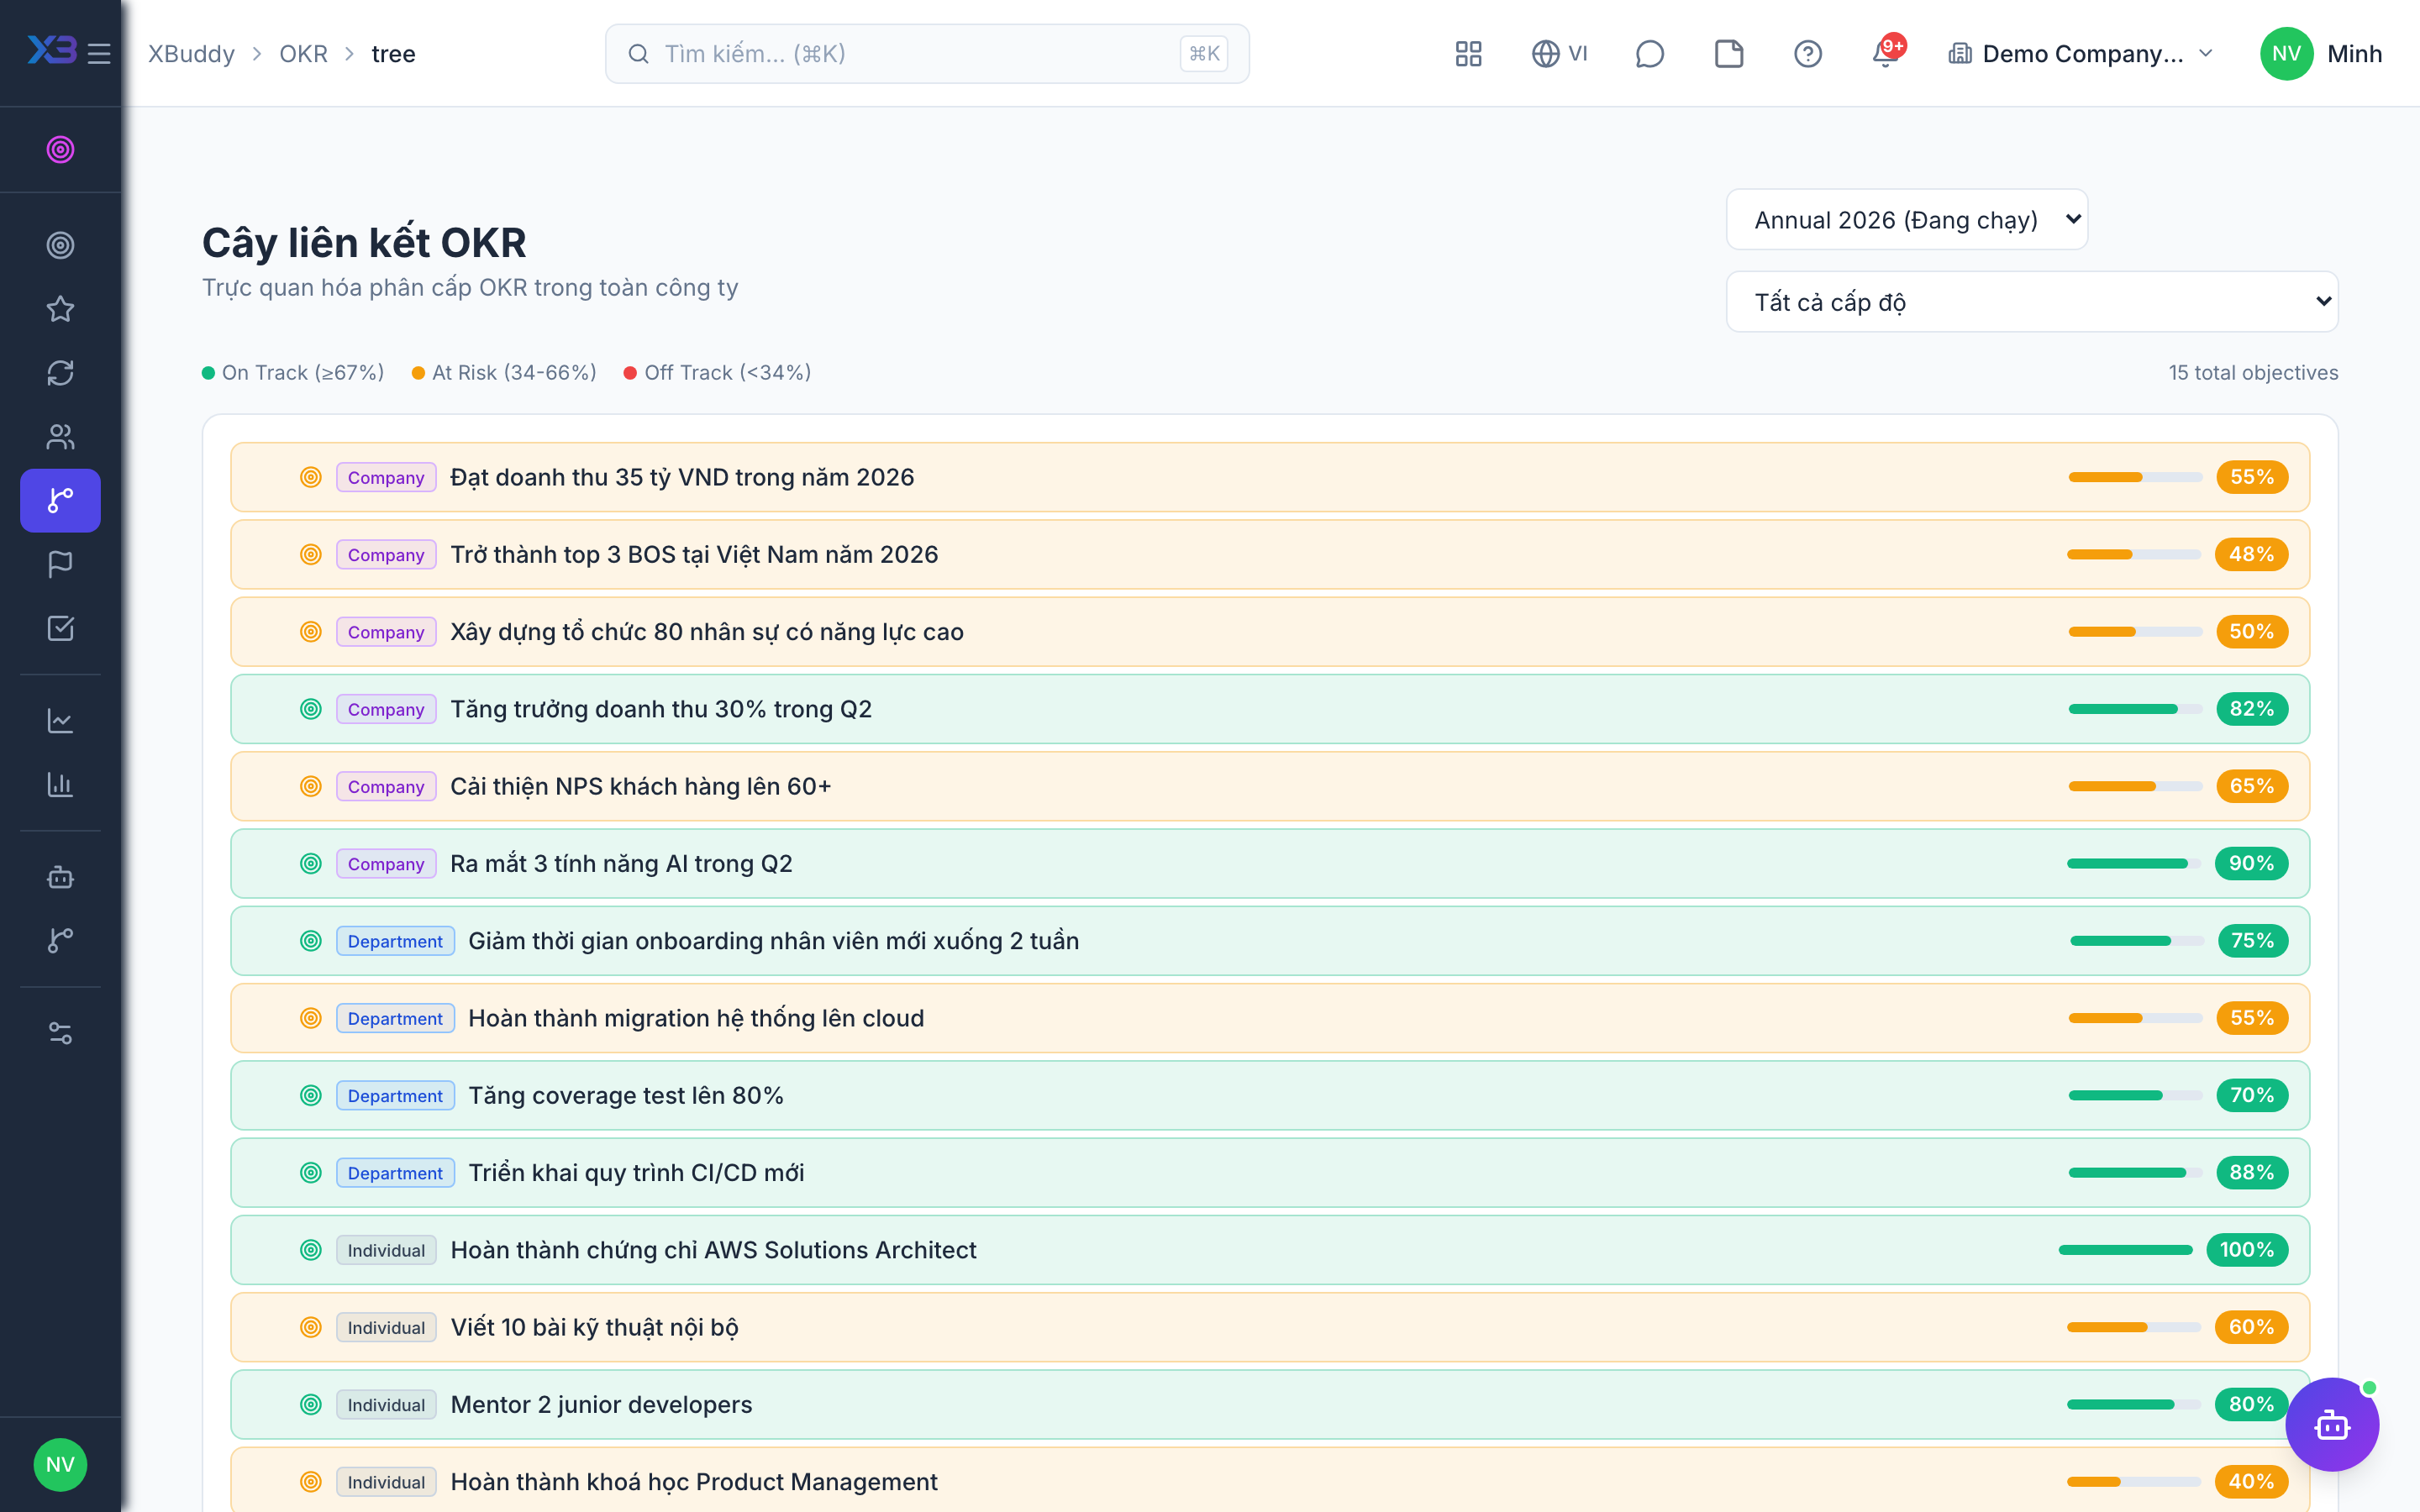Open the line chart icon in sidebar
Image resolution: width=2420 pixels, height=1512 pixels.
60,721
